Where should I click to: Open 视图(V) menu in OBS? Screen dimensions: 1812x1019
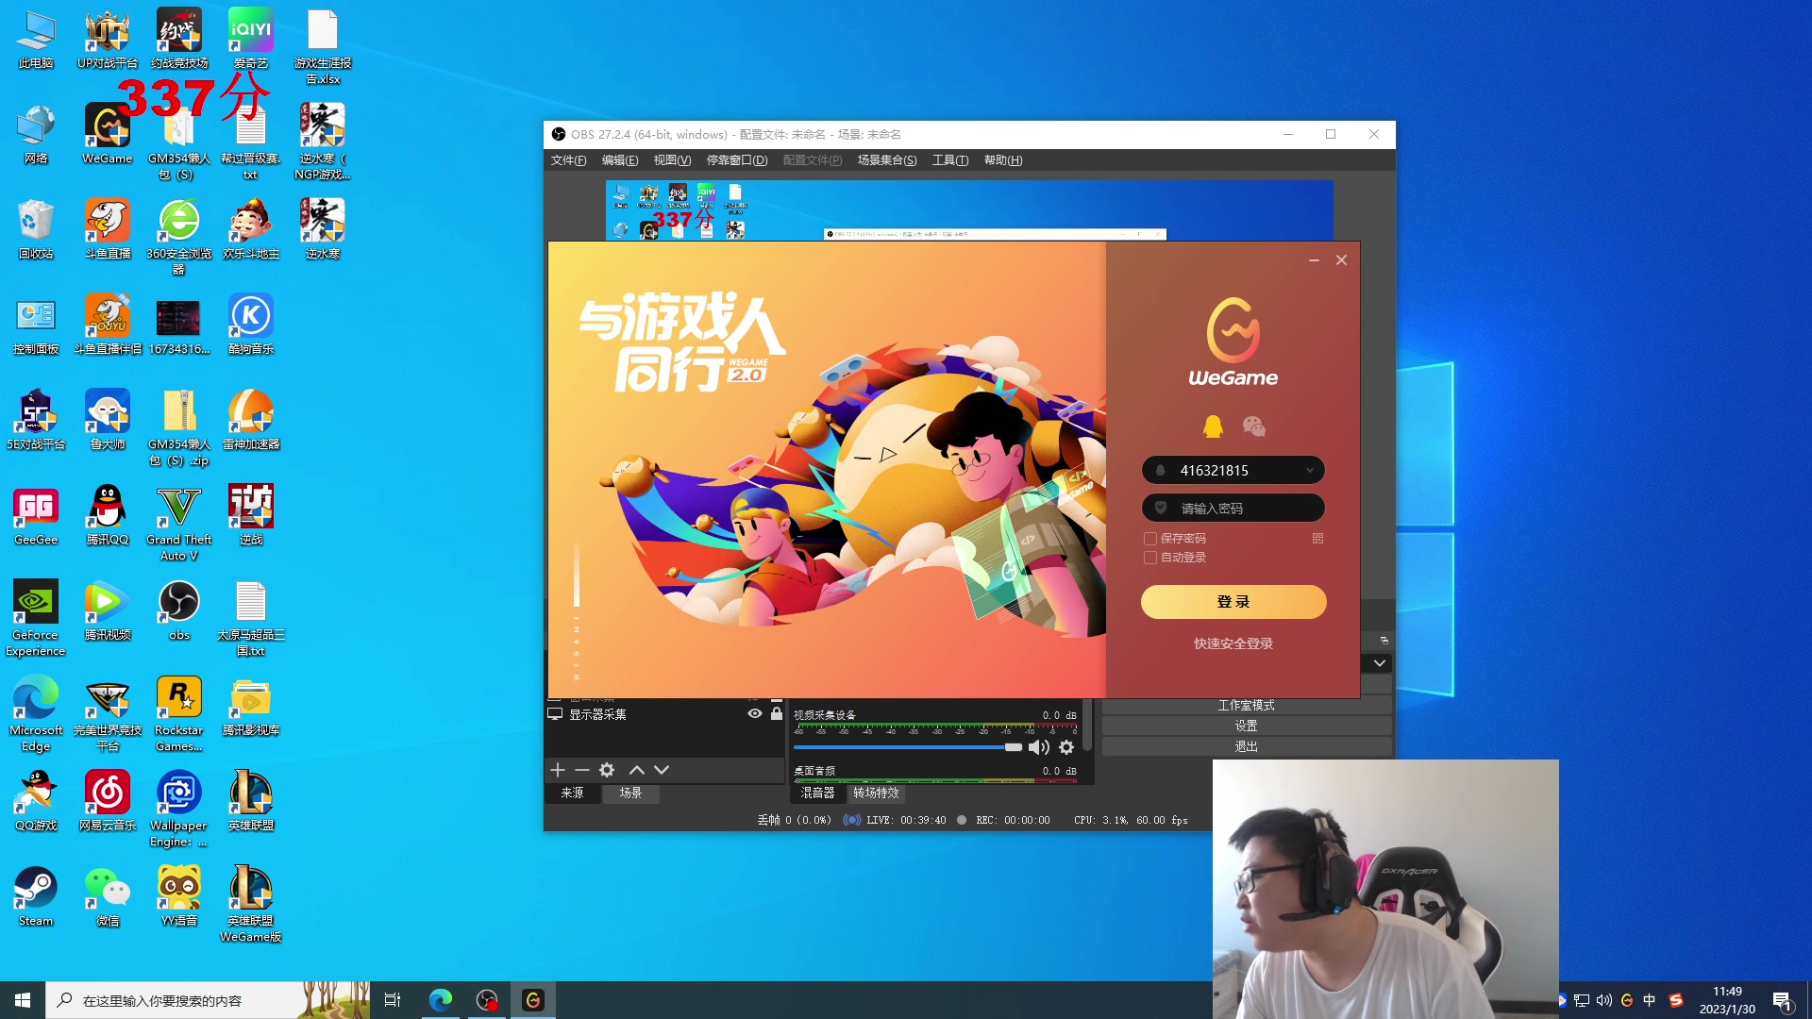[x=672, y=160]
